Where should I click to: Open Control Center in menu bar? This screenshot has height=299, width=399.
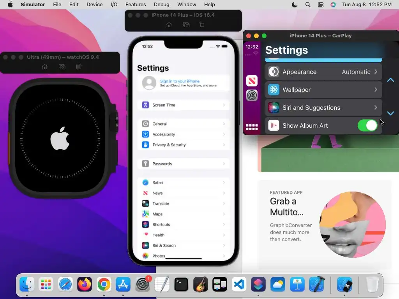click(x=321, y=5)
